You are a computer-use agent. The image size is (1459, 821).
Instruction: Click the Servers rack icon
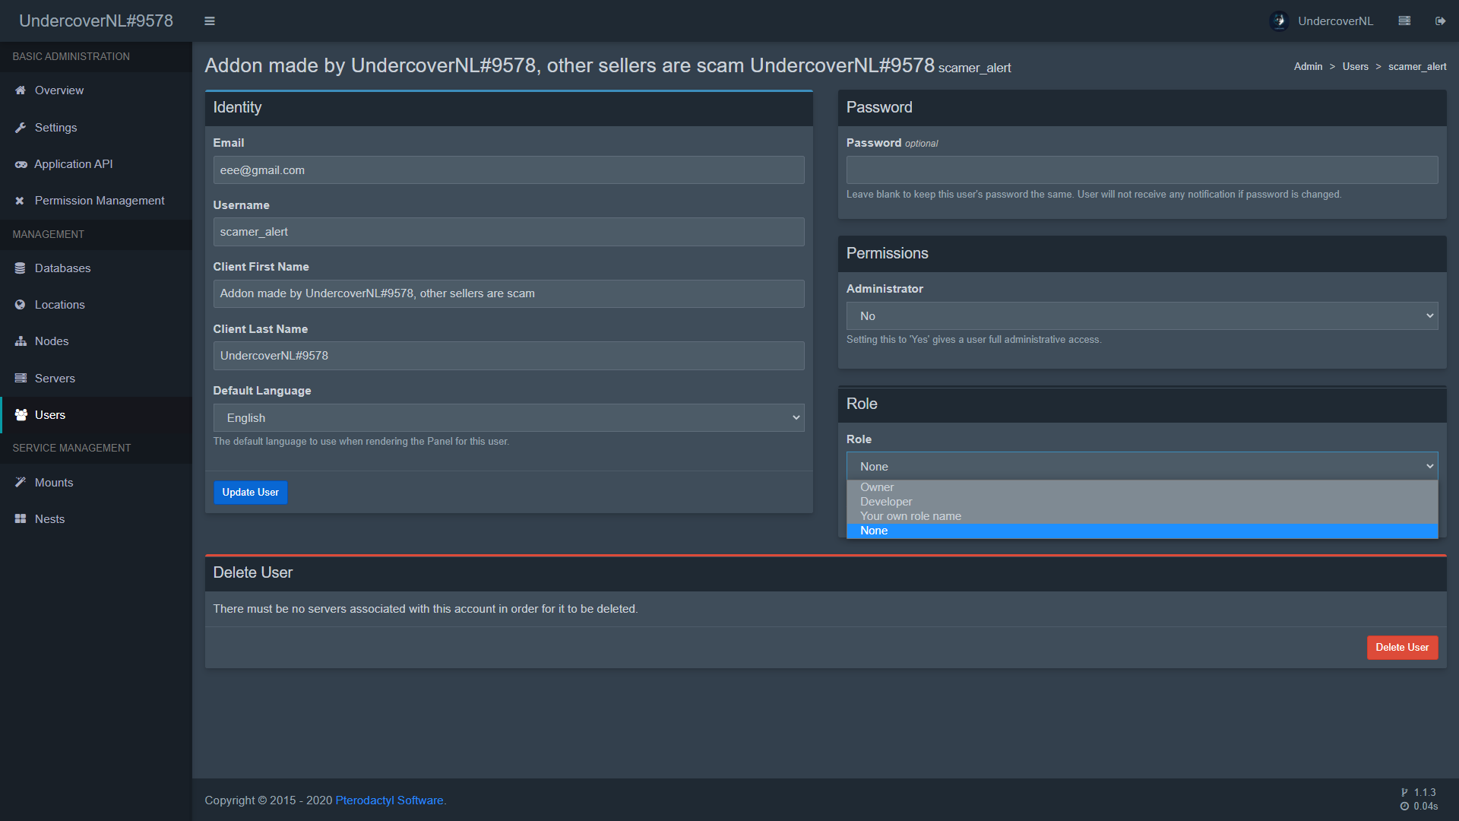coord(21,379)
